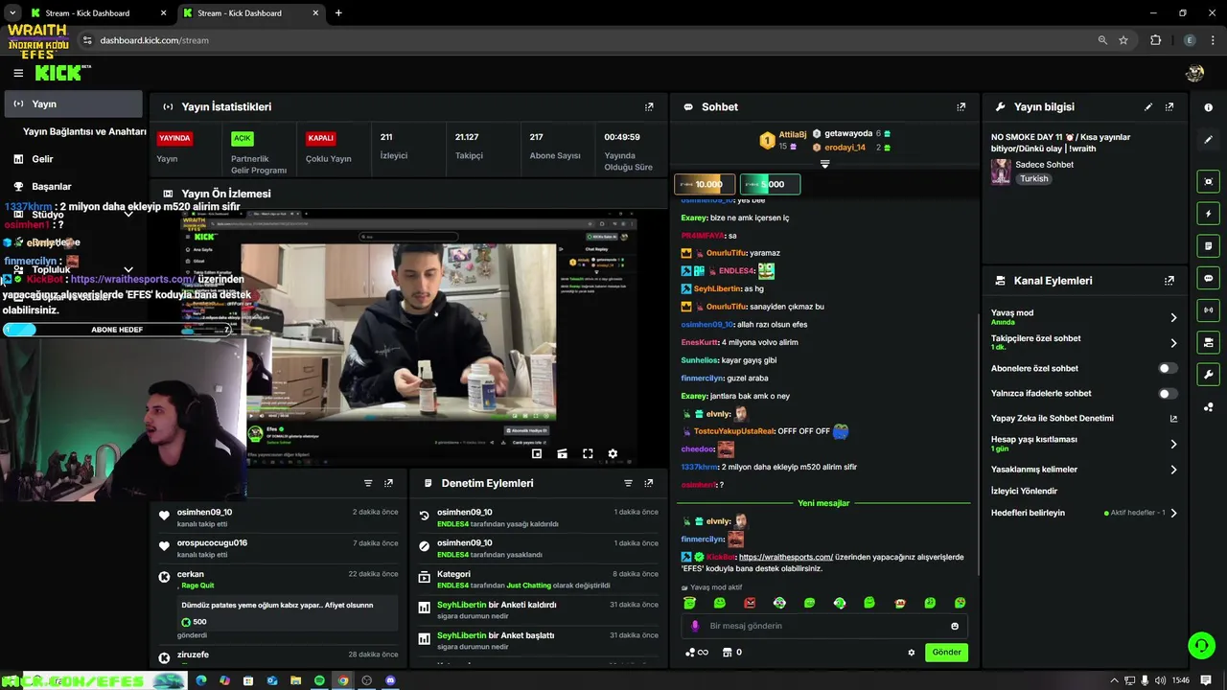Focus the Bir mesaj gönderin input field
Screen dimensions: 1227x690
pos(824,626)
